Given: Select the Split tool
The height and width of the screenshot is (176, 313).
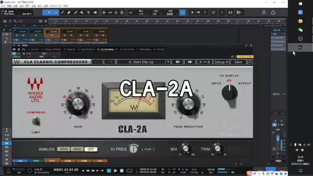Looking at the screenshot, I should point(62,13).
